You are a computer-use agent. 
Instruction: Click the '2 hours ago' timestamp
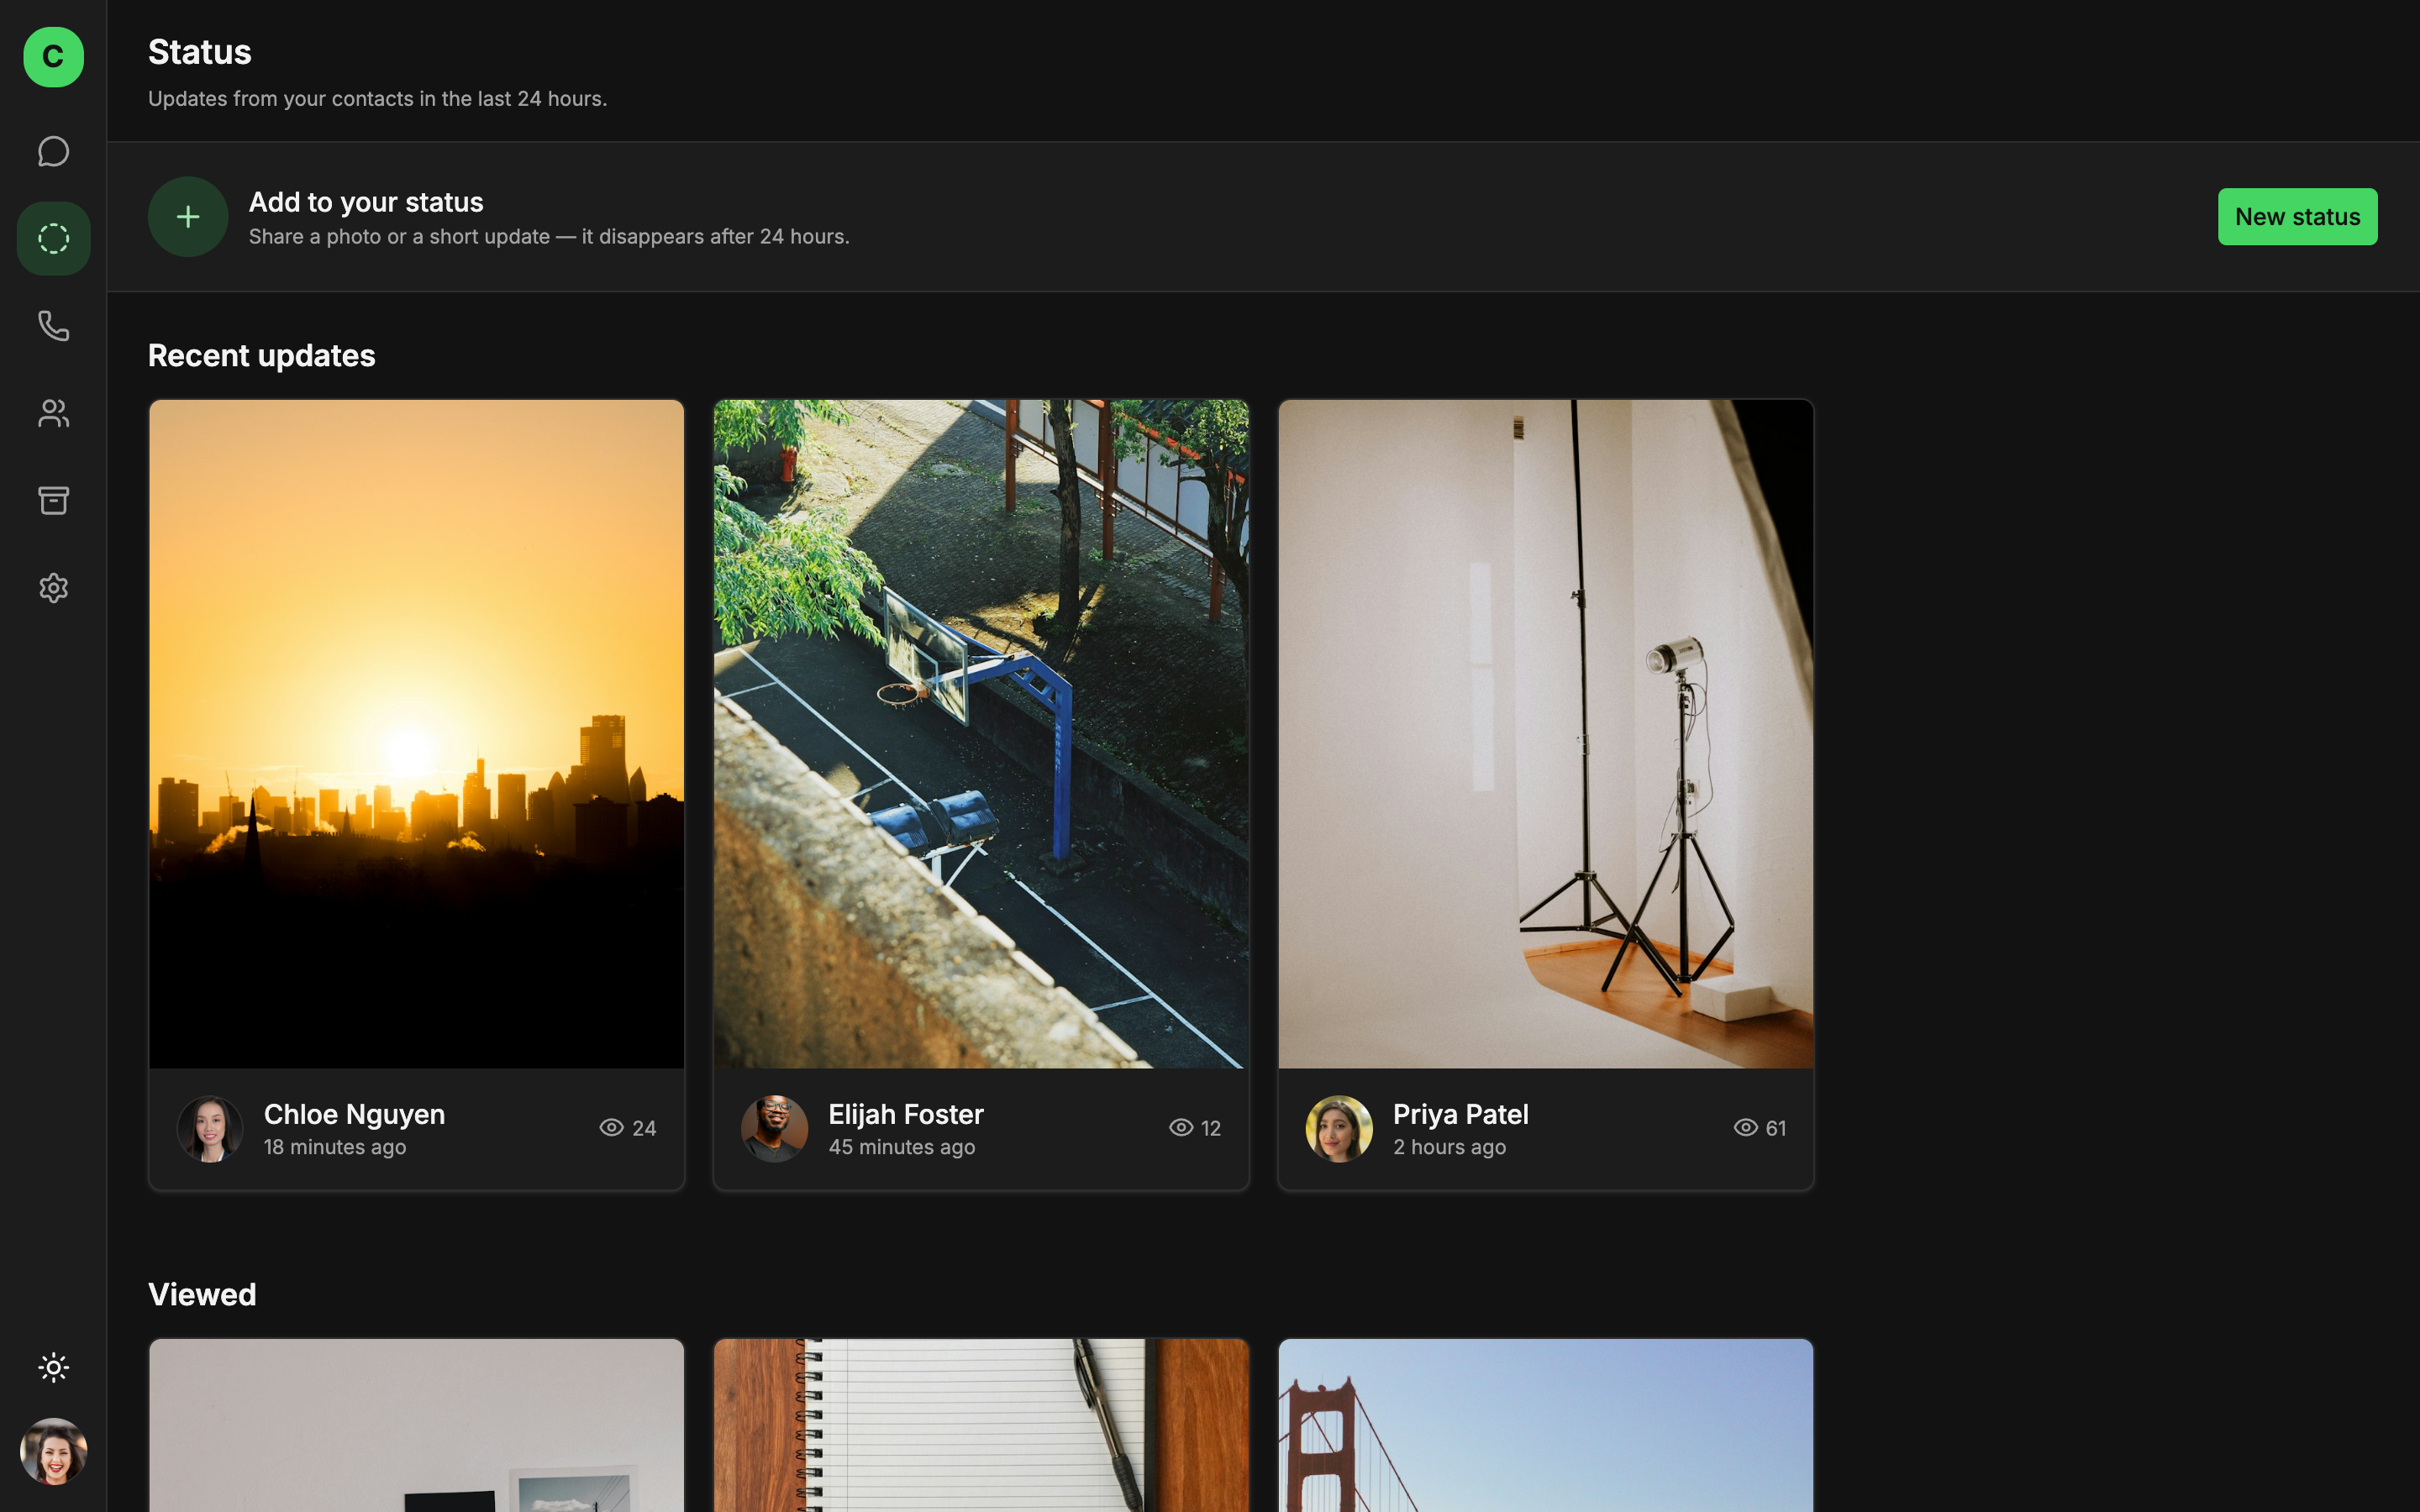(x=1450, y=1147)
